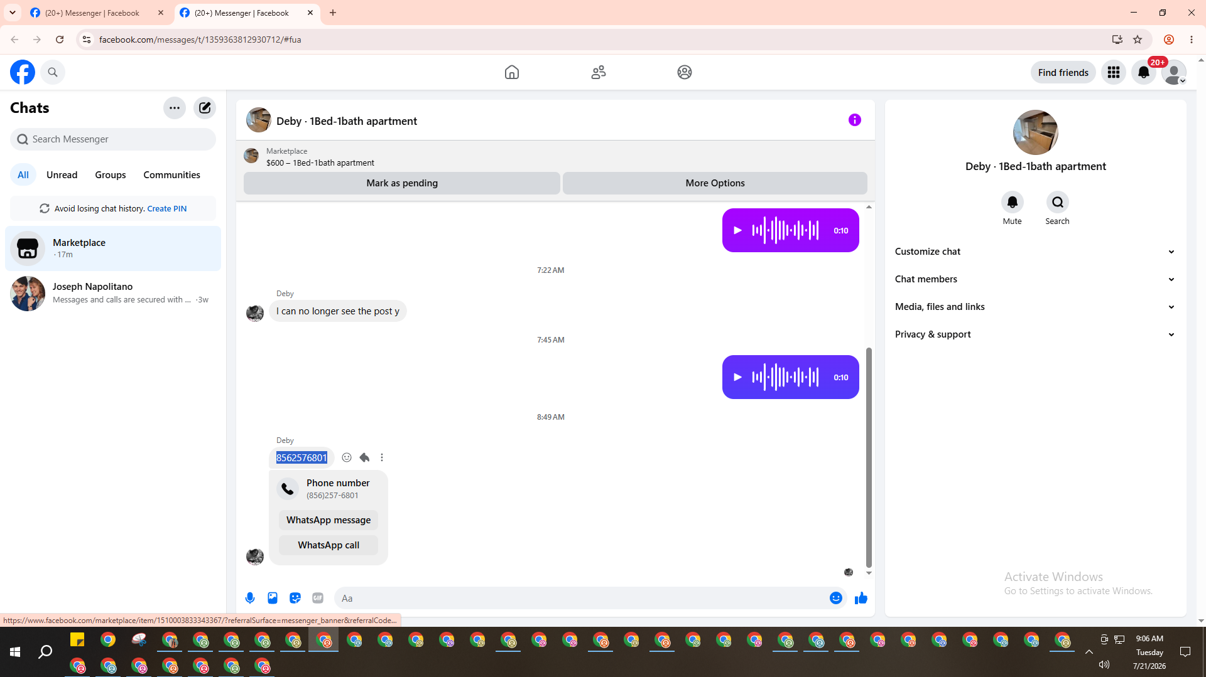Bookmark this page with star icon

(1138, 40)
